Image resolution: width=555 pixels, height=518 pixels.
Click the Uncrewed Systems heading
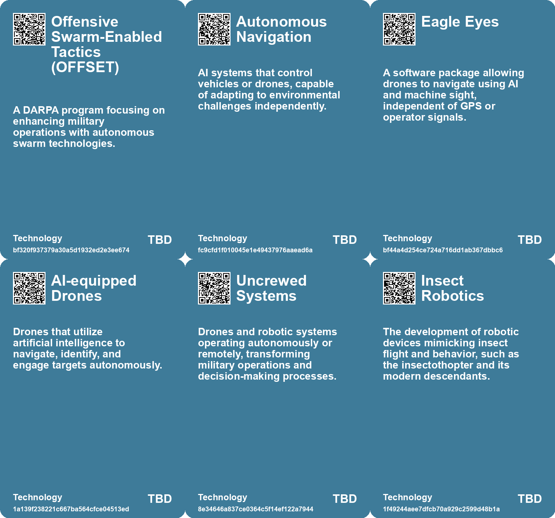tap(271, 288)
